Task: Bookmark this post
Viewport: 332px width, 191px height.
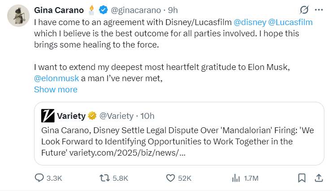Action: point(302,178)
